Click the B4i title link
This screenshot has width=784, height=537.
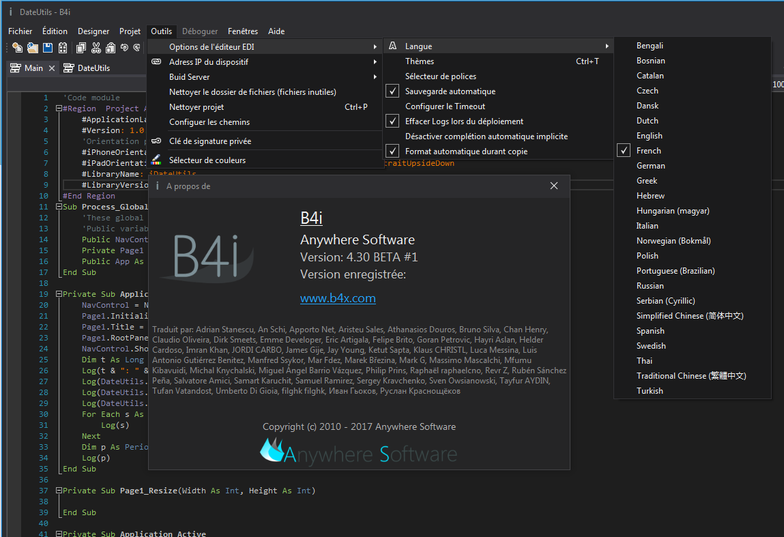[x=311, y=218]
